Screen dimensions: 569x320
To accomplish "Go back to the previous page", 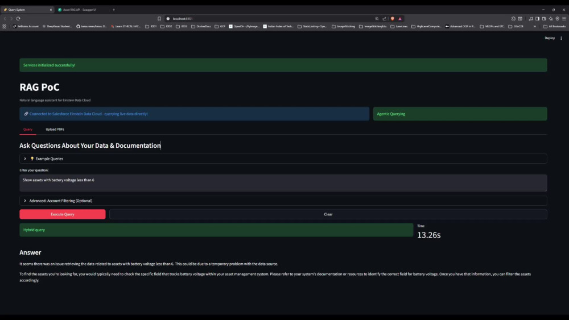I will pos(5,19).
